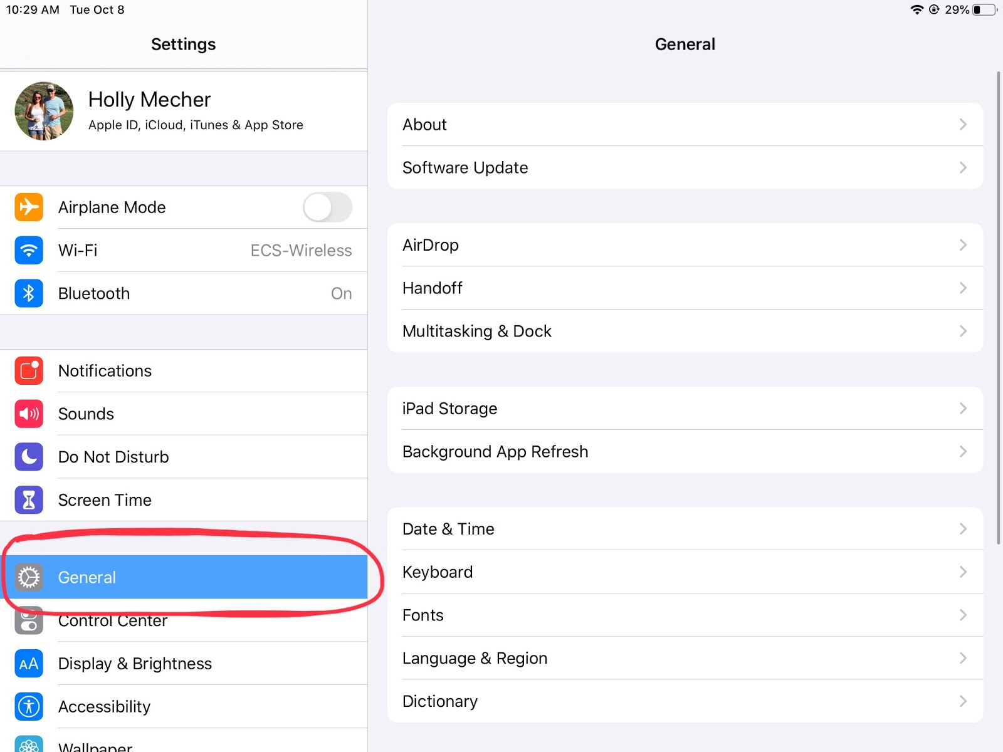
Task: Tap the Holly Mecher profile photo
Action: click(44, 111)
